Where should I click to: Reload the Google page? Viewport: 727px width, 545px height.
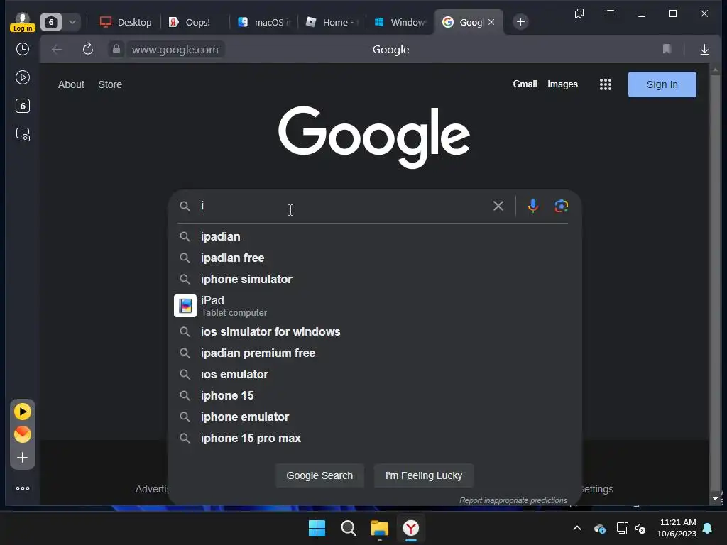pyautogui.click(x=87, y=49)
